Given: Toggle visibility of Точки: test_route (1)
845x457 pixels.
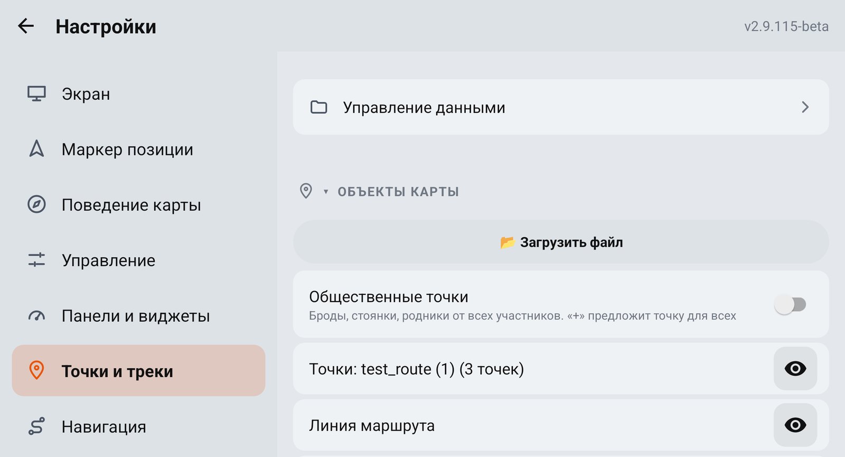Looking at the screenshot, I should [795, 369].
